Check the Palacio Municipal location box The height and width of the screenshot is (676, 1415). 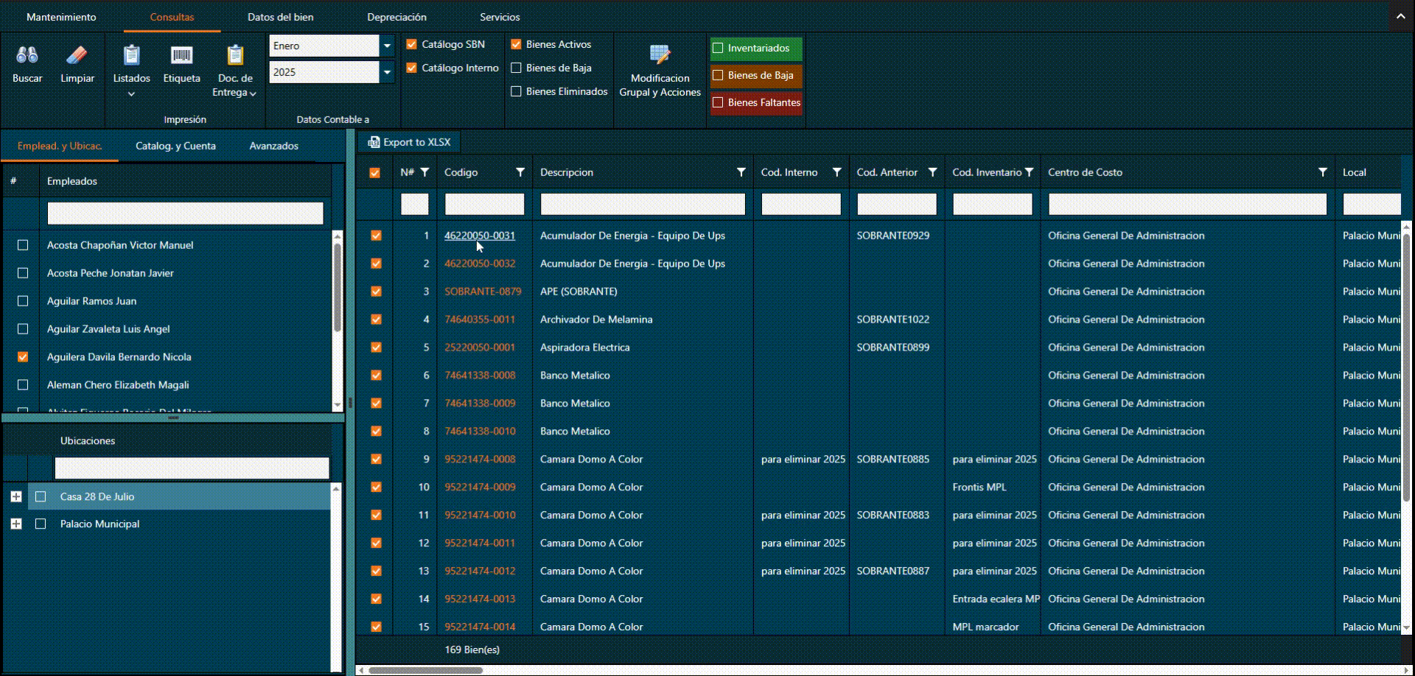(x=41, y=524)
